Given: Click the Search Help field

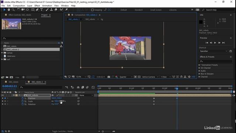Looking at the screenshot, I should tap(218, 10).
